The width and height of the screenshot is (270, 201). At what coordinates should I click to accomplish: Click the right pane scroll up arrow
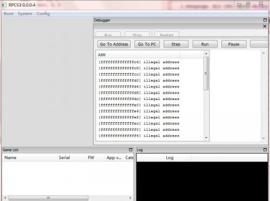click(264, 53)
